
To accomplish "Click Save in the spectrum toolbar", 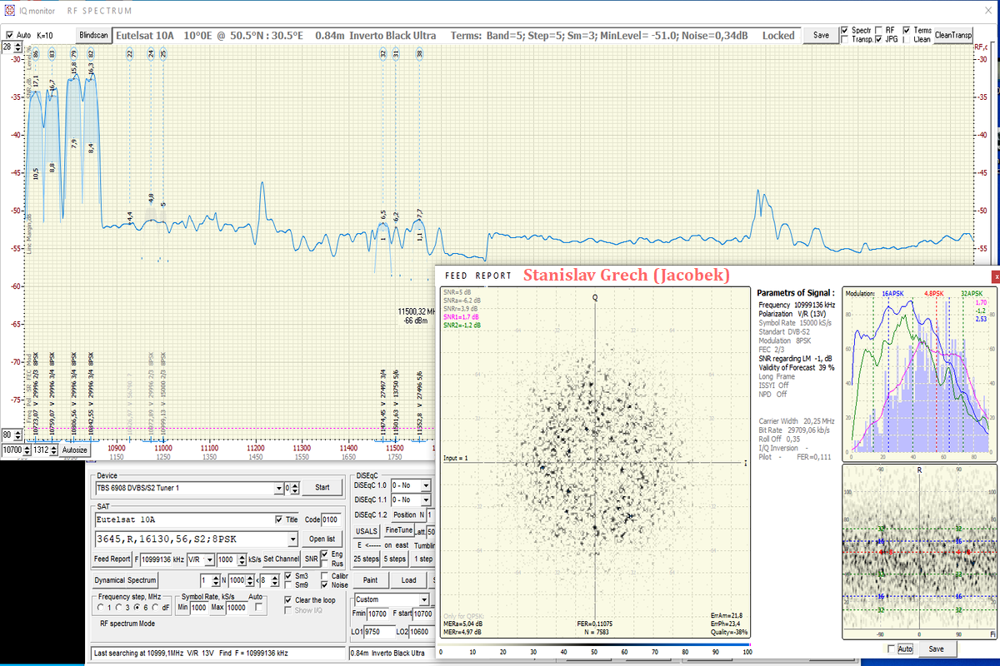I will (x=821, y=36).
